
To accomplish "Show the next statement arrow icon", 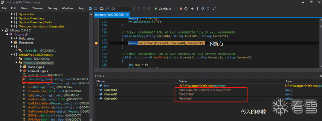I will click(x=192, y=9).
